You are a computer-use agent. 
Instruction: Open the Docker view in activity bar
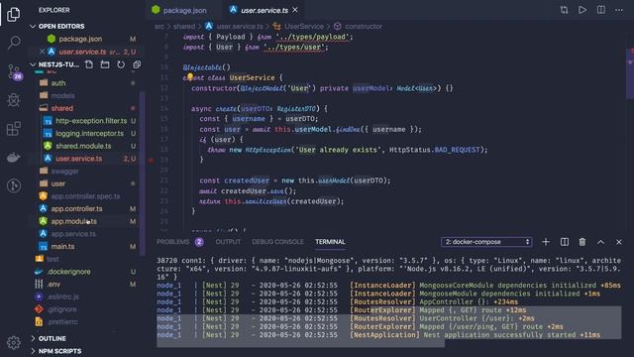point(14,158)
